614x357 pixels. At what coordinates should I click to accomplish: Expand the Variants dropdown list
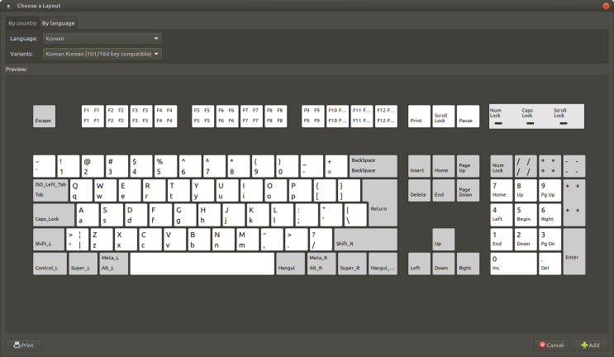pyautogui.click(x=102, y=54)
